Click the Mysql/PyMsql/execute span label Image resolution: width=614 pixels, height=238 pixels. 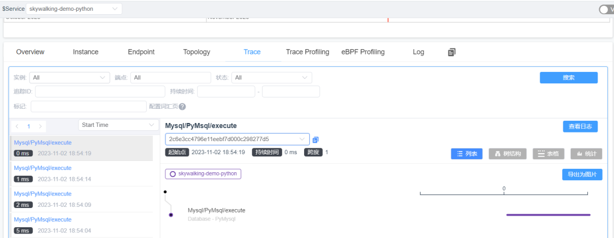(x=217, y=210)
